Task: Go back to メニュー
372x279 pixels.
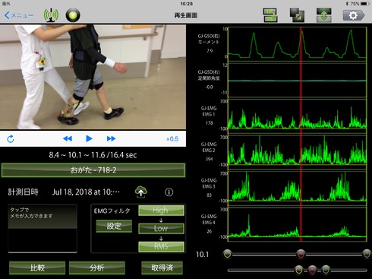Action: coord(19,15)
